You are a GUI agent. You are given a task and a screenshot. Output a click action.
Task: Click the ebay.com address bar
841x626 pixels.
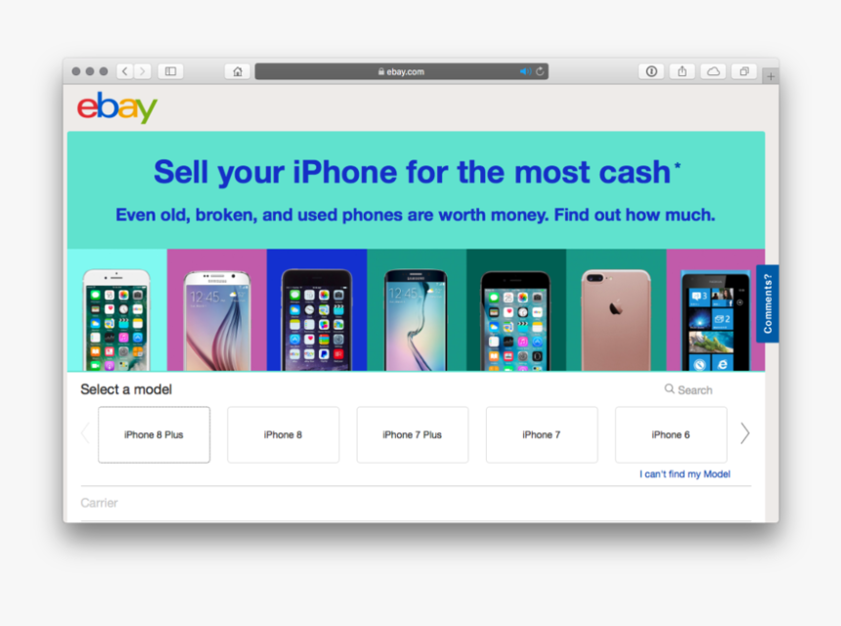pos(401,71)
